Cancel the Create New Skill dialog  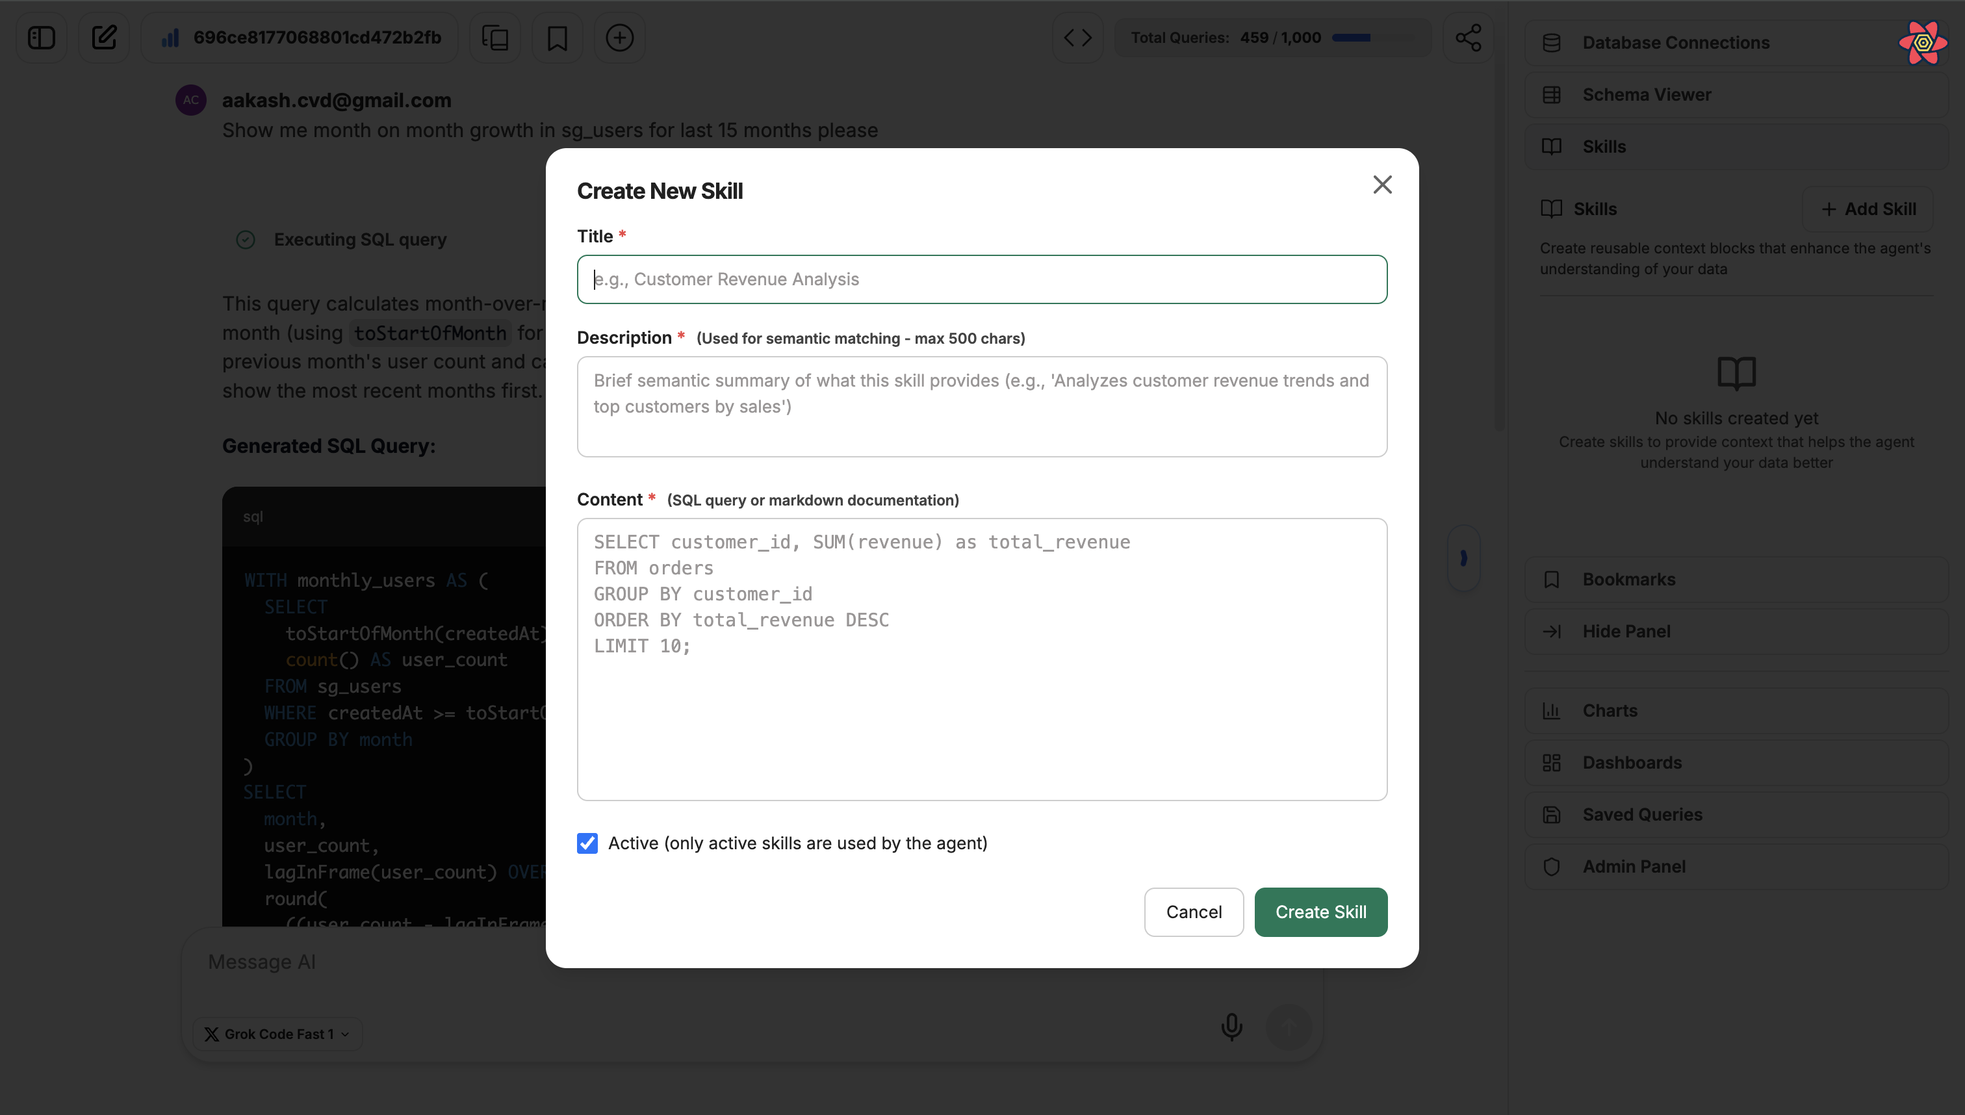1193,911
